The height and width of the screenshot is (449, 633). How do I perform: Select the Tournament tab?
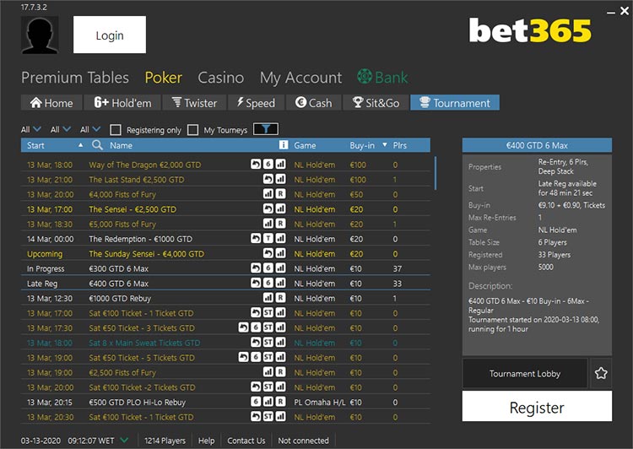click(455, 103)
